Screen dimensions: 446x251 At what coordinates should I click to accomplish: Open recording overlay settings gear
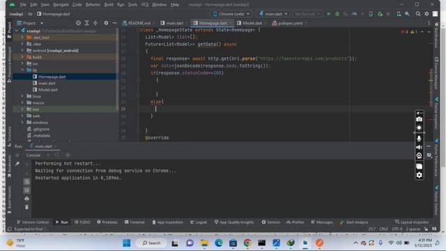click(419, 175)
